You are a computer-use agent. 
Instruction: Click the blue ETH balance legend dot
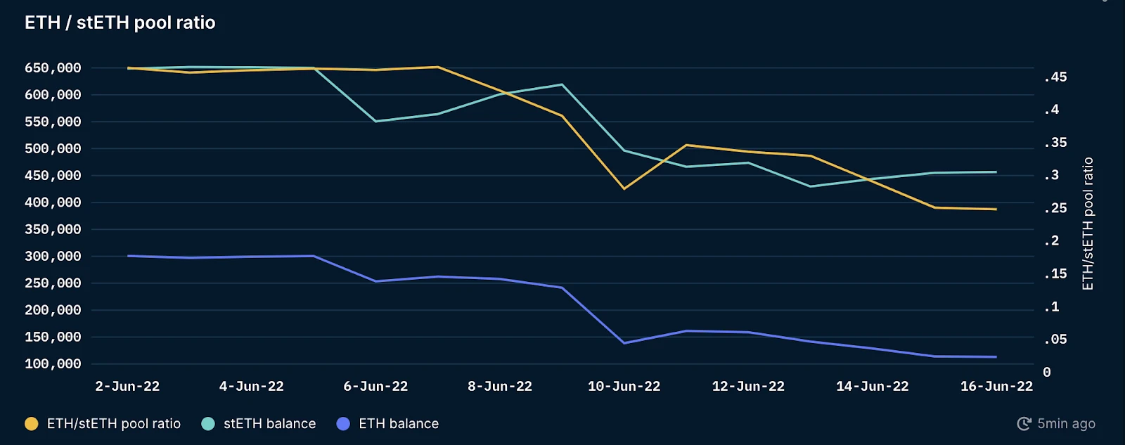tap(343, 423)
